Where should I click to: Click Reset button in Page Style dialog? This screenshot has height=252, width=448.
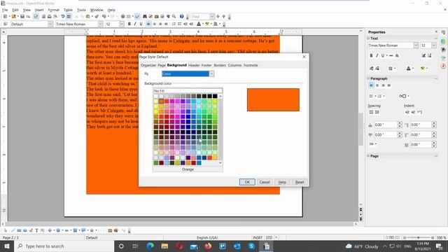[x=300, y=182]
